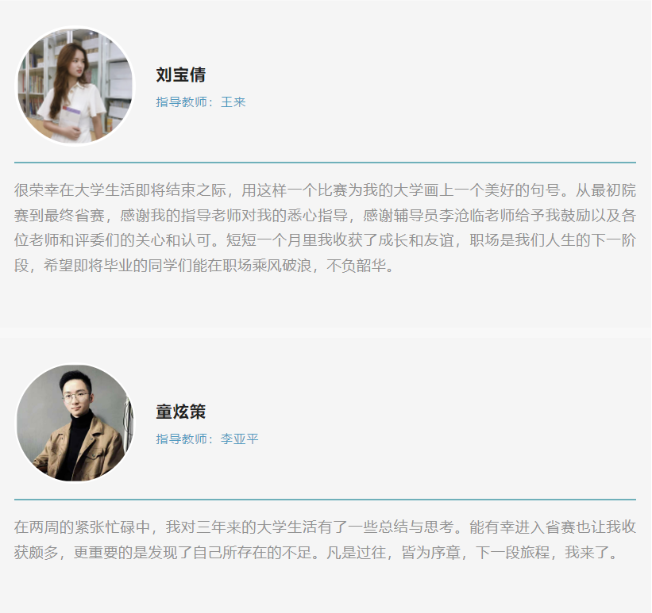Click advisor name 王来
This screenshot has height=613, width=652.
coord(233,102)
